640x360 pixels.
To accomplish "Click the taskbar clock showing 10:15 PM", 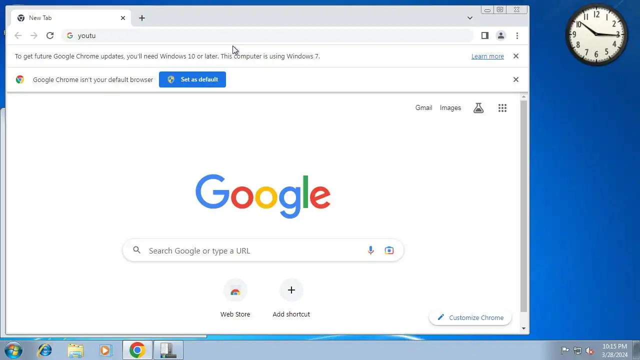I will tap(614, 350).
